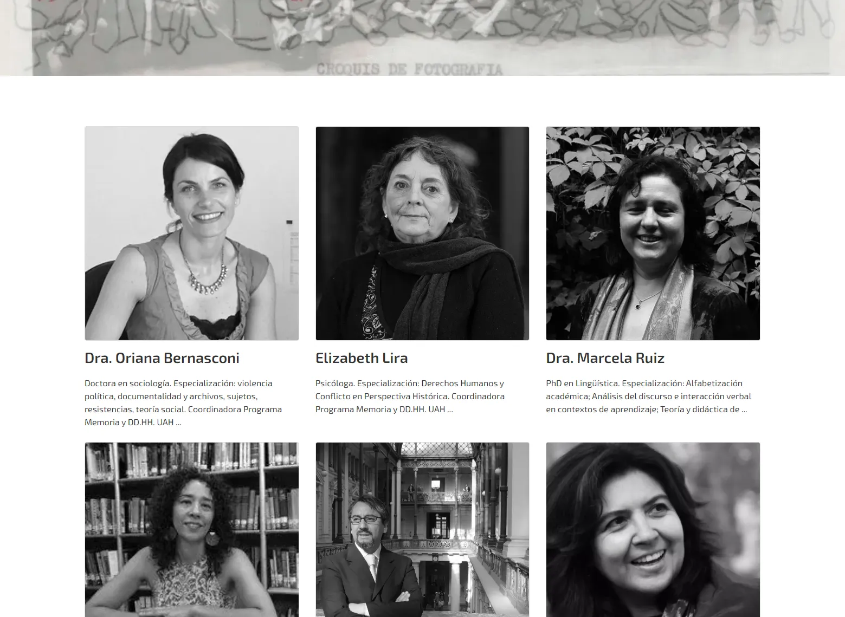Click Marcela Ruiz's PhD en Lingüística description

tap(649, 396)
